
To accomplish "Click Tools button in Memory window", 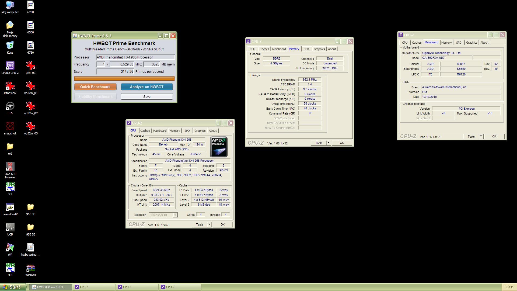I will point(319,143).
